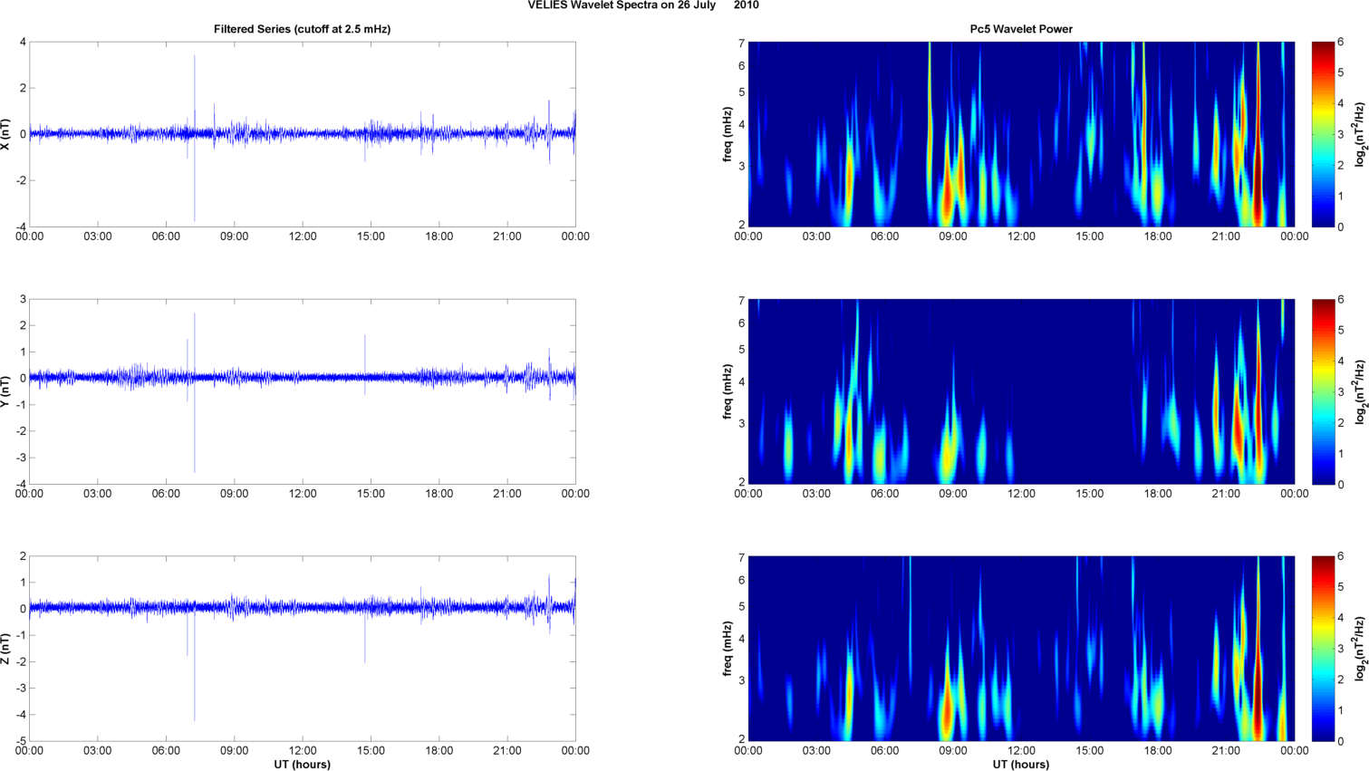1369x771 pixels.
Task: Select the 'Pc5 Wavelet Power' heading
Action: [1021, 29]
